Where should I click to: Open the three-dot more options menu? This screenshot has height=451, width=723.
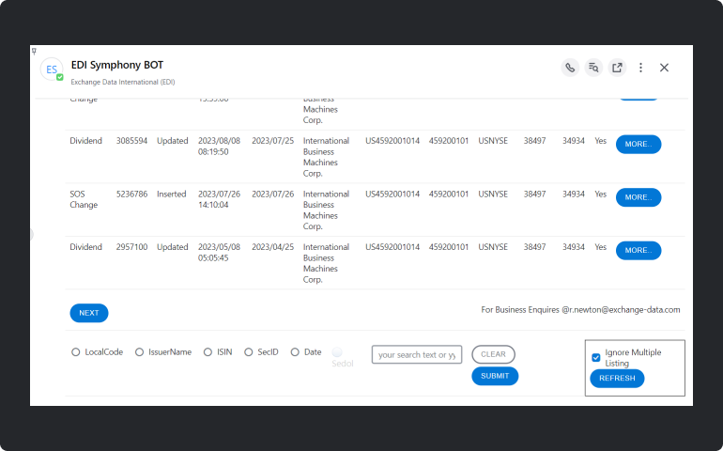(x=640, y=68)
